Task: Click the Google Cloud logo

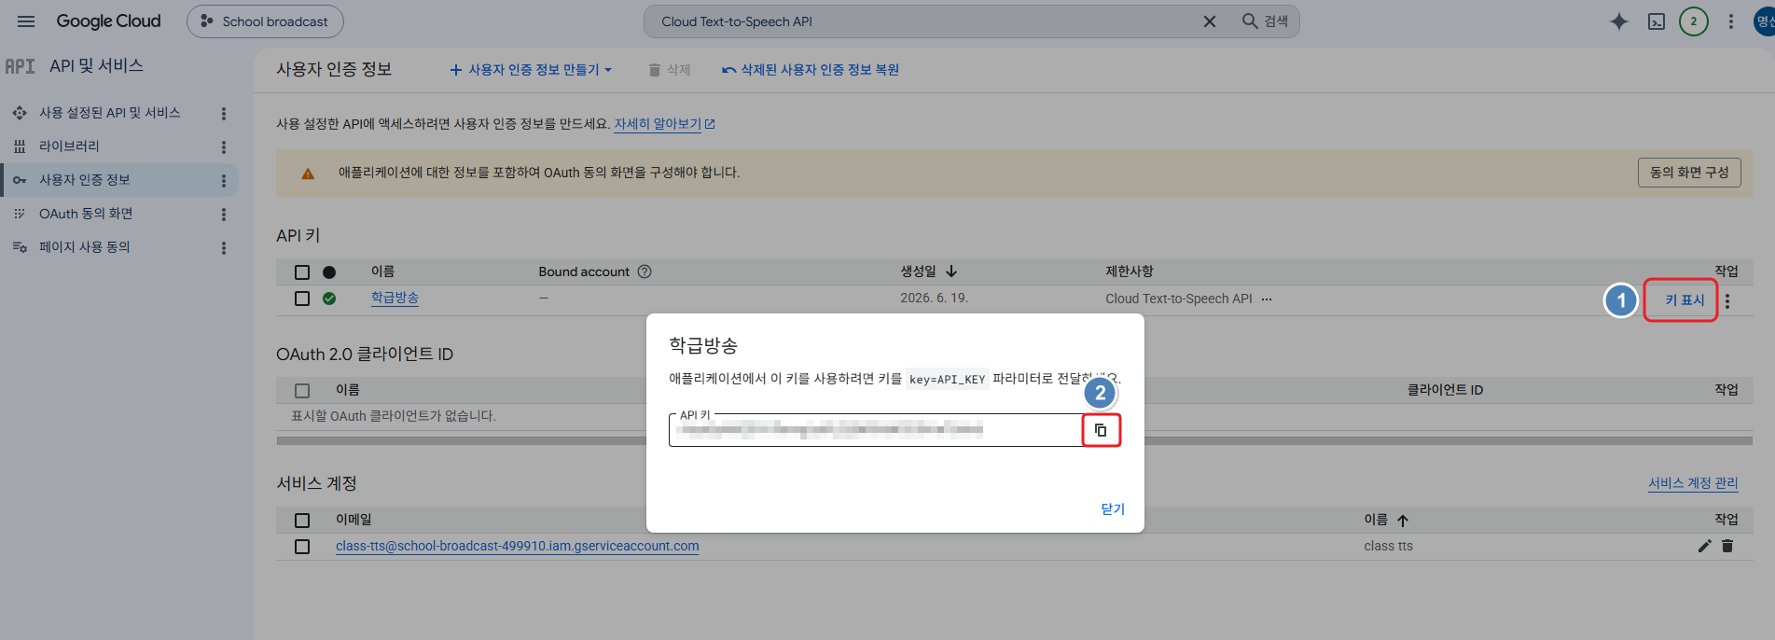Action: coord(108,21)
